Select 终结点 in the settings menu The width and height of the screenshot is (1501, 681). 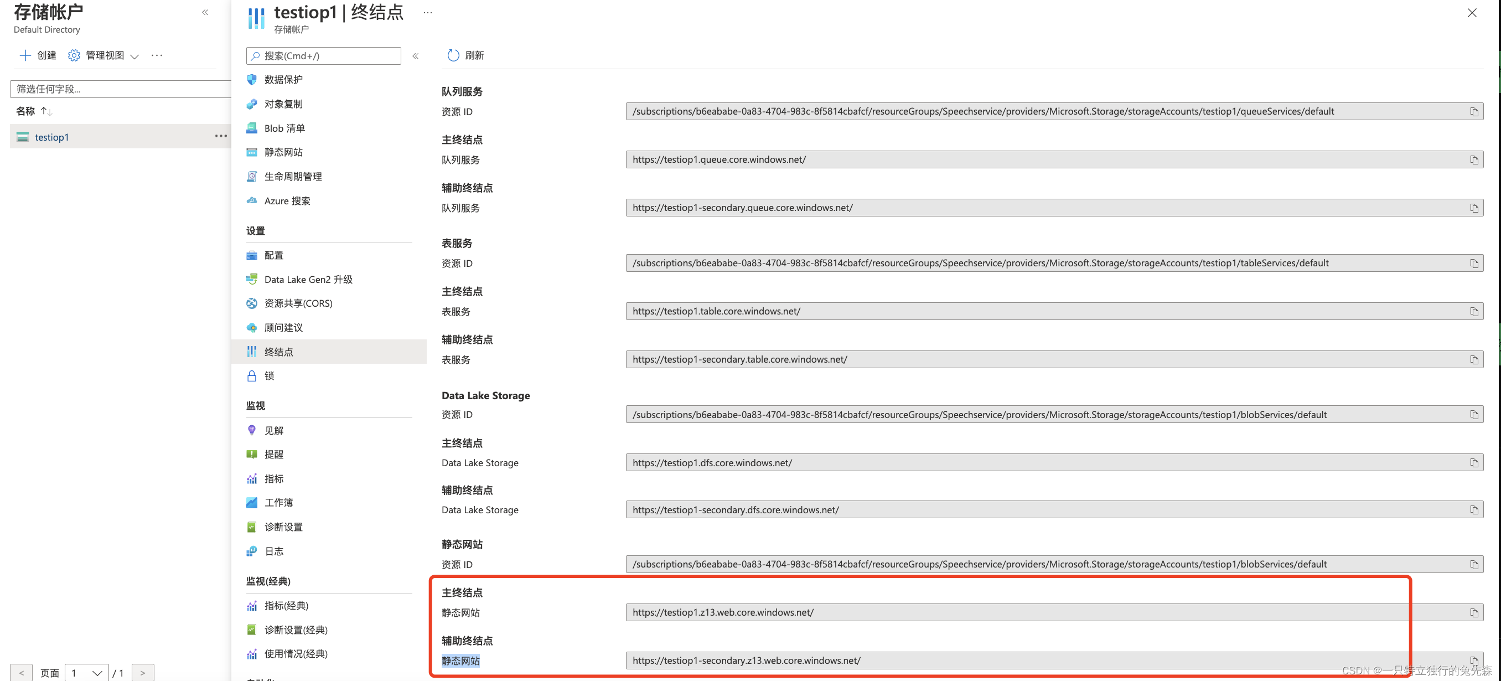pos(278,352)
